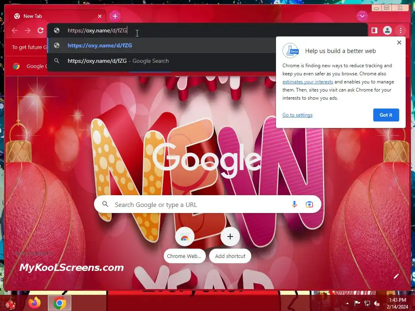Customize Chrome with the pencil icon
415x311 pixels.
pos(396,276)
